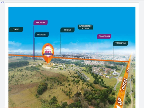This screenshot has height=108, width=144.
Task: Click the VITORIA VALE label
Action: 121,43
